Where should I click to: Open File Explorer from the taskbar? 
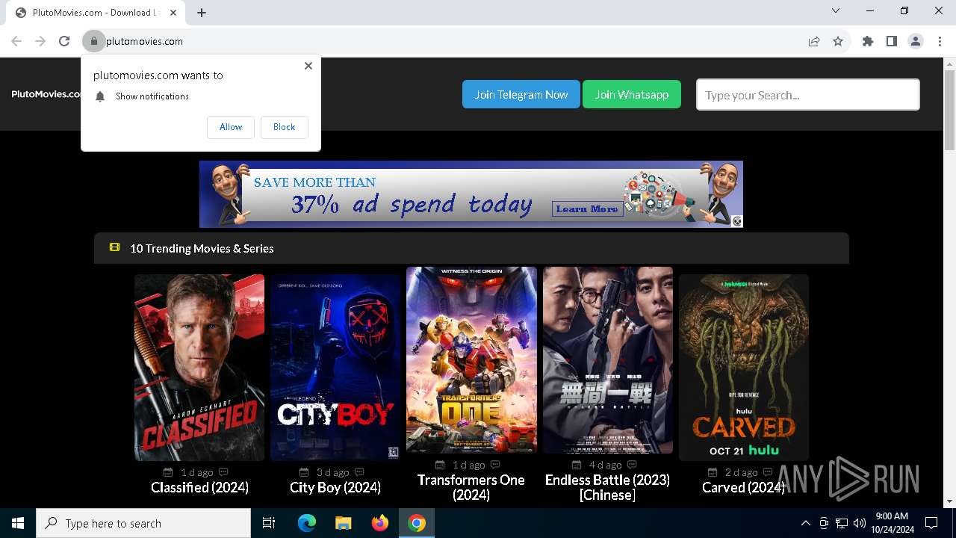[x=343, y=523]
